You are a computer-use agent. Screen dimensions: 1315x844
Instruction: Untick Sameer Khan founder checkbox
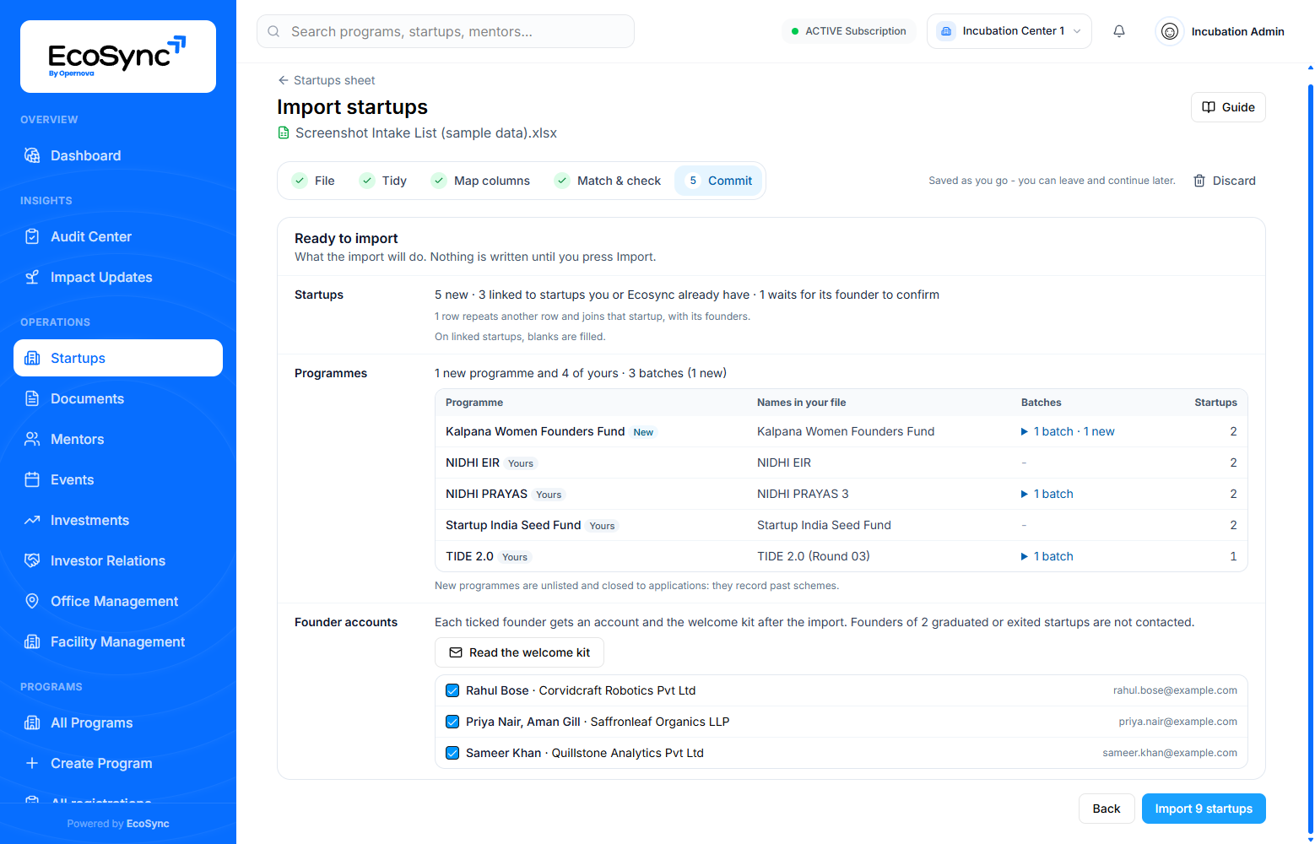point(452,753)
